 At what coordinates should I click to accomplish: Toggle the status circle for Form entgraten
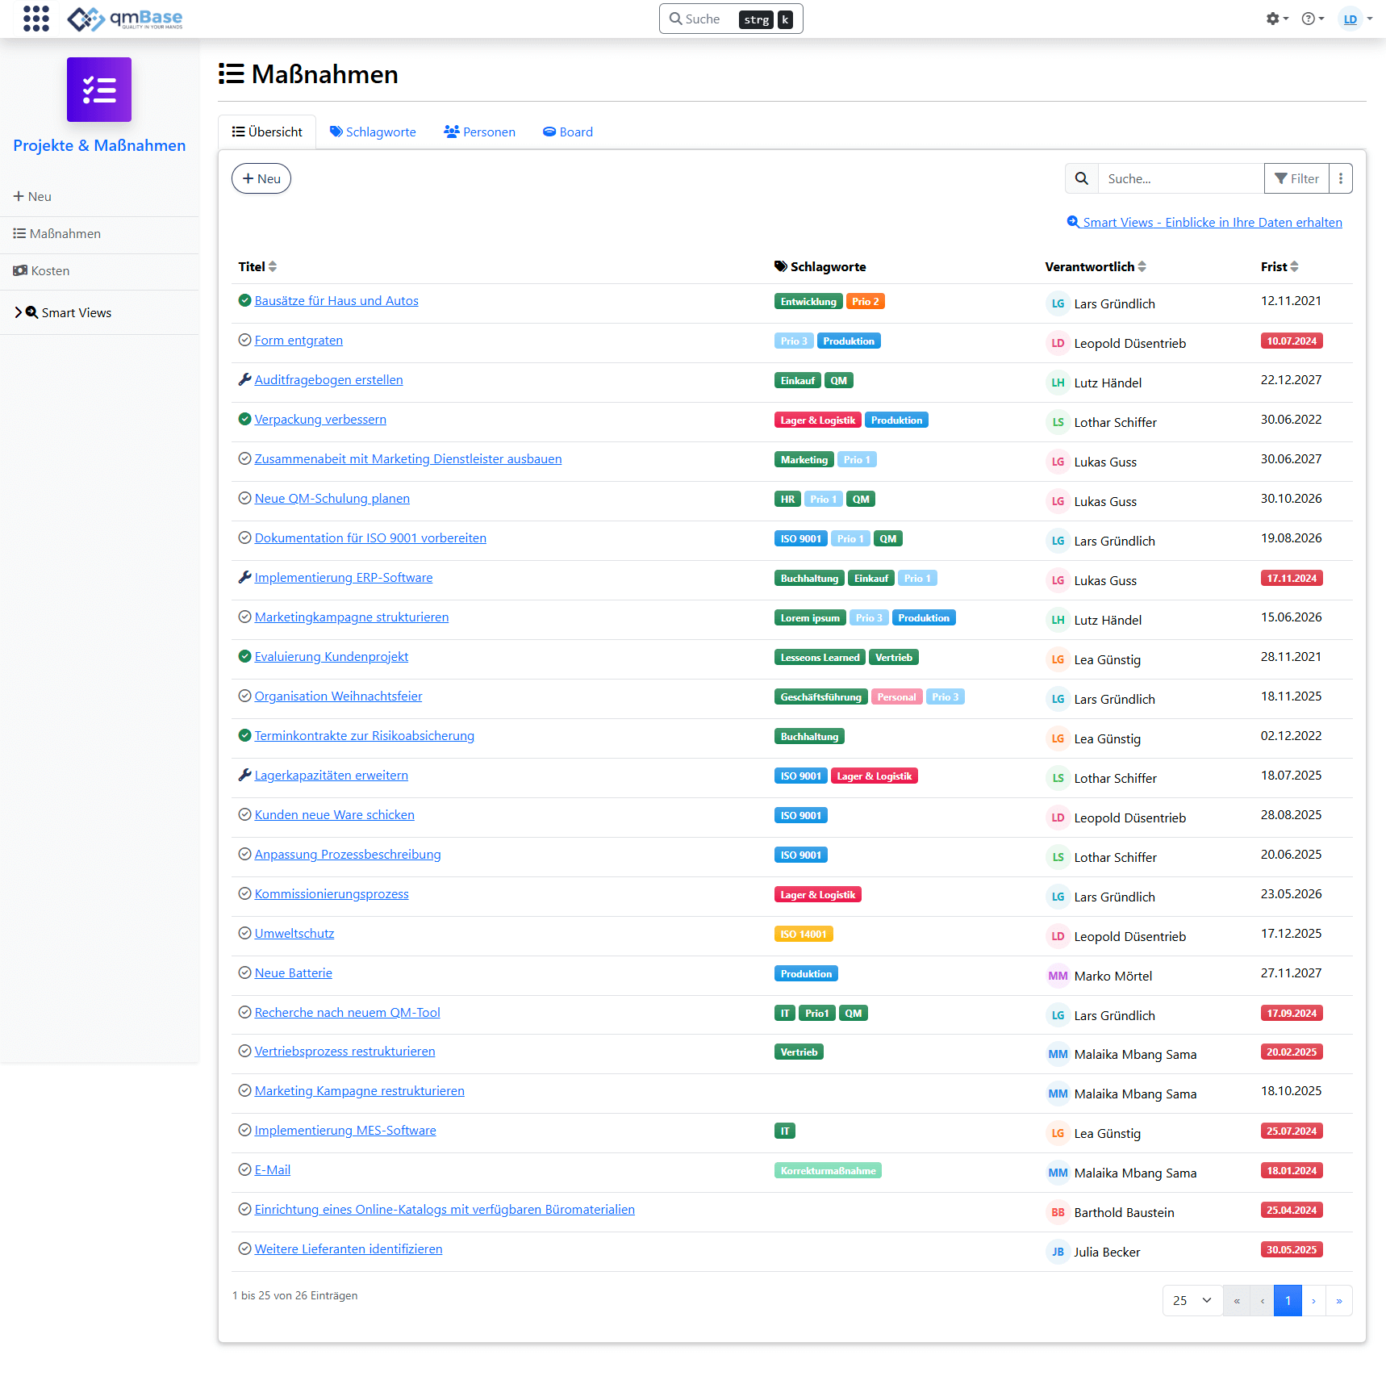point(244,340)
